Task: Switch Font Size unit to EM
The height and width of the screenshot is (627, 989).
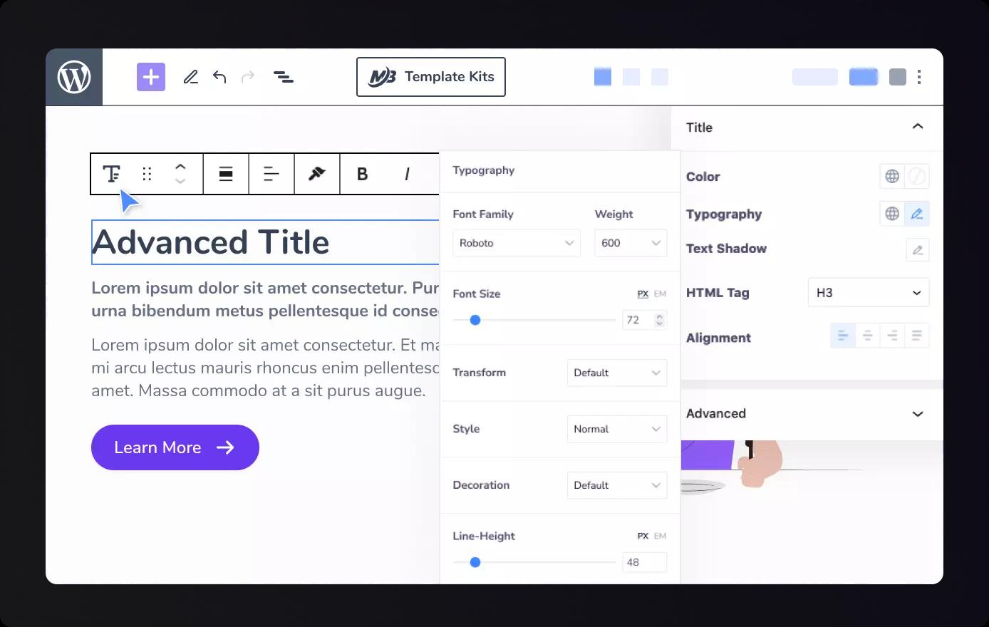Action: click(660, 294)
